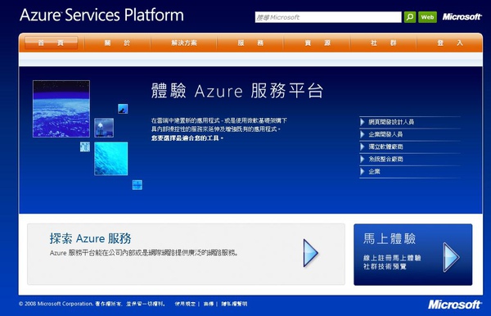The width and height of the screenshot is (491, 316).
Task: Open the 資源 navigation tab
Action: point(318,43)
